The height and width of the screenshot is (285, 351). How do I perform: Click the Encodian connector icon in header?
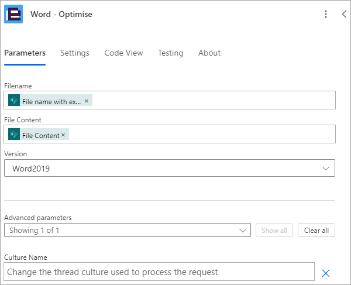[x=13, y=14]
